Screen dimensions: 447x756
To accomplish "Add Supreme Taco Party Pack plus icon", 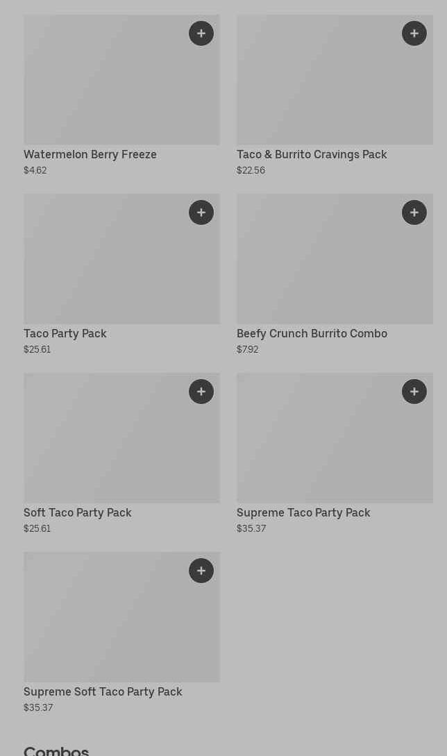I will pos(414,392).
